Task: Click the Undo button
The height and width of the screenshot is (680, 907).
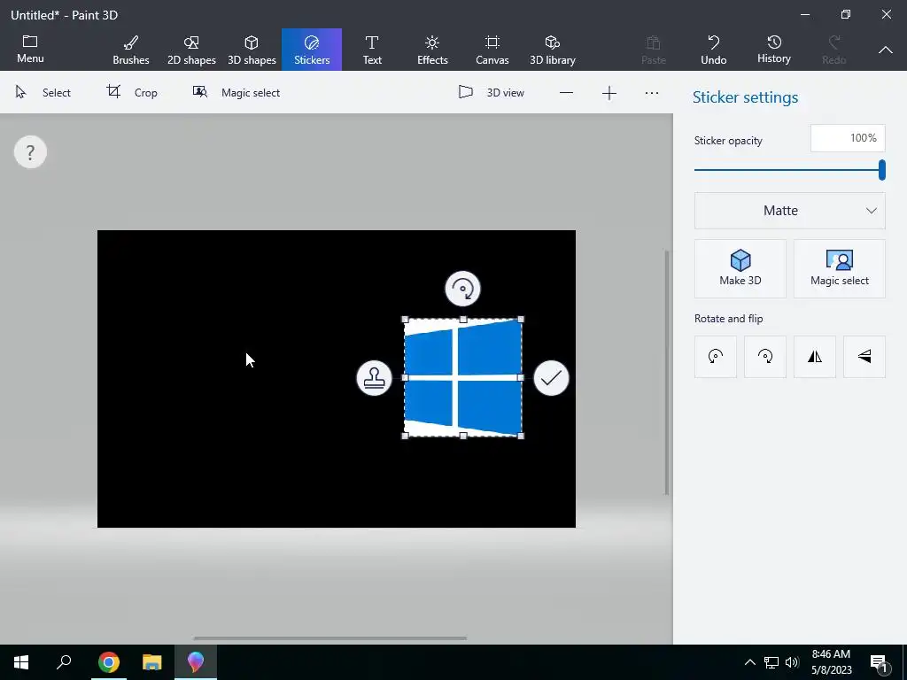Action: point(714,50)
